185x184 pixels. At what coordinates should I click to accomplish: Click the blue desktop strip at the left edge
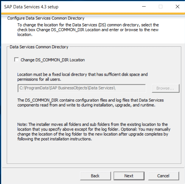1,92
